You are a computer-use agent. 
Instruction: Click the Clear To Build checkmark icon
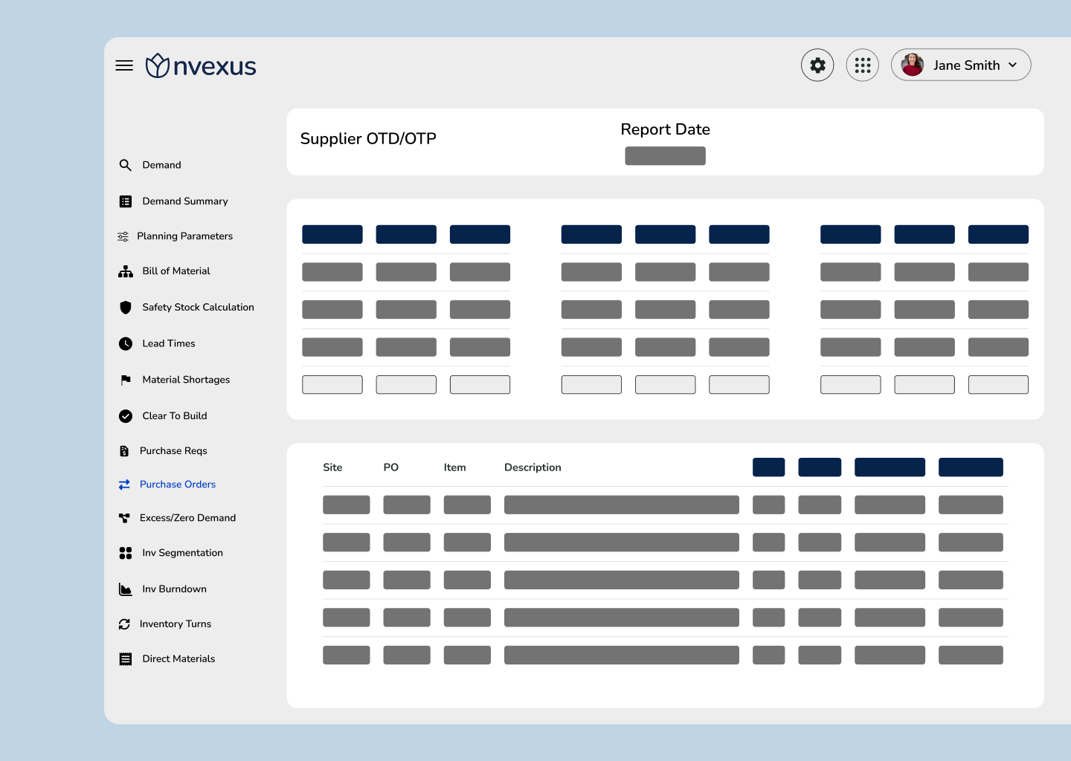click(126, 416)
